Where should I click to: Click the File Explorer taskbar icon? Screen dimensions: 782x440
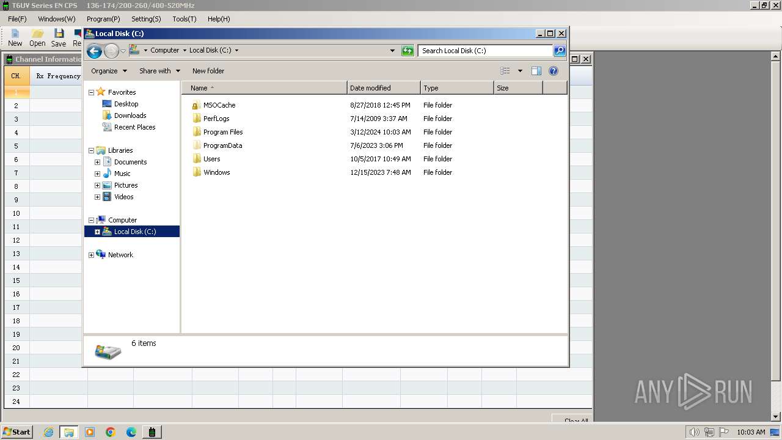coord(69,432)
